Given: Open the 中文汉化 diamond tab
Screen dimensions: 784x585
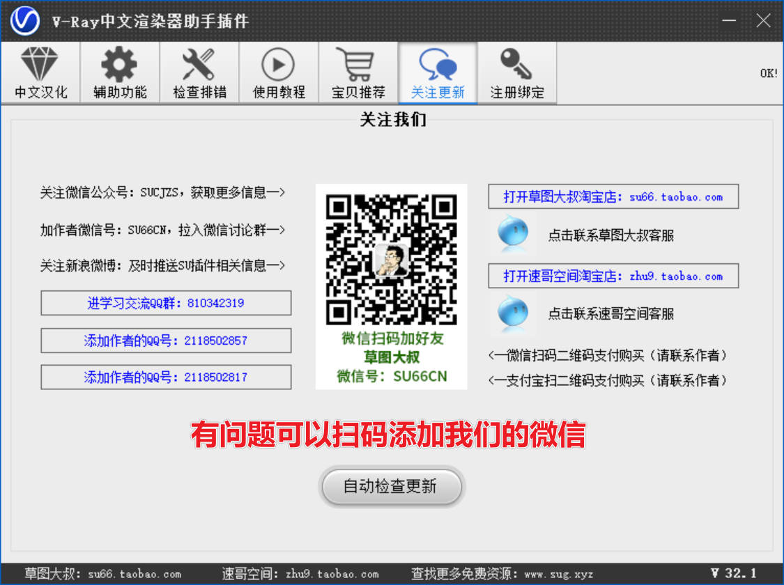Looking at the screenshot, I should pos(40,73).
